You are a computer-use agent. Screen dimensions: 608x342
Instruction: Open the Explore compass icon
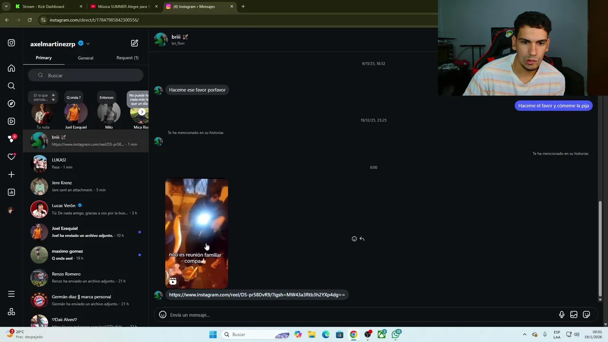11,104
